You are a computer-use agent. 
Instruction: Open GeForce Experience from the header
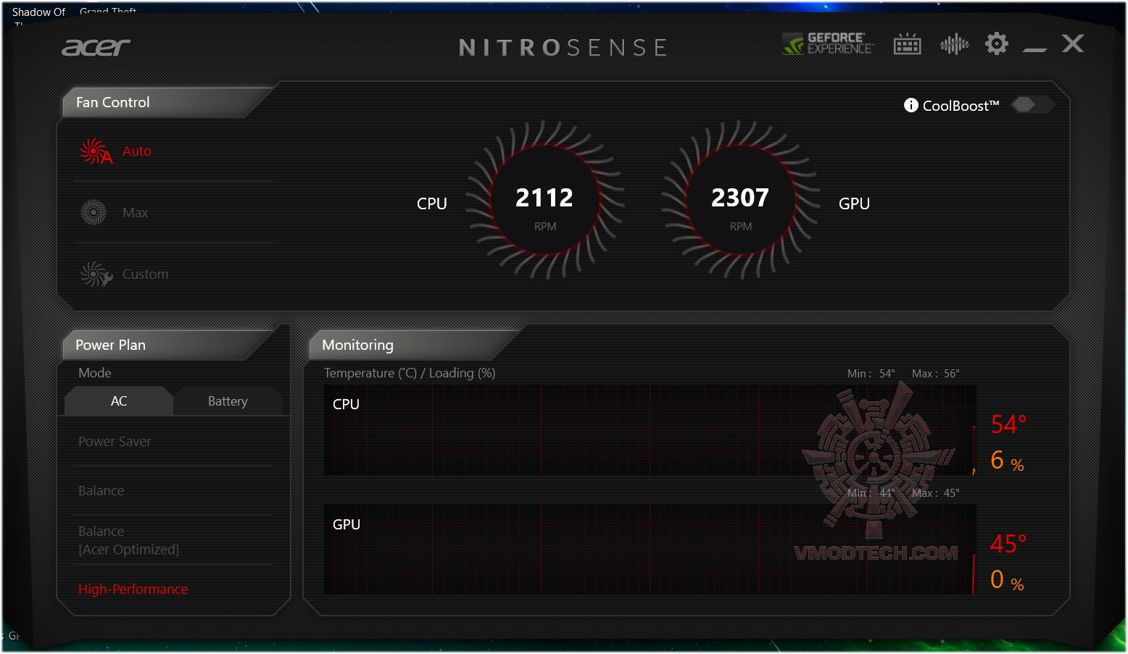828,44
